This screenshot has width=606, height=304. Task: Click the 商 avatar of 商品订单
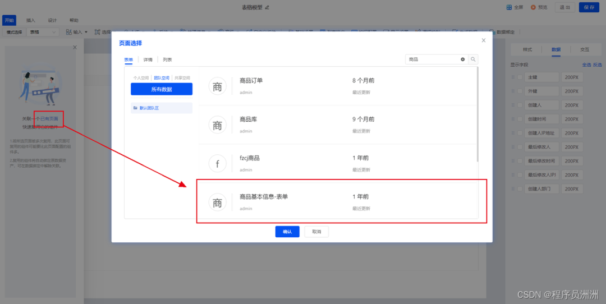217,86
